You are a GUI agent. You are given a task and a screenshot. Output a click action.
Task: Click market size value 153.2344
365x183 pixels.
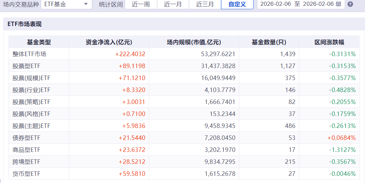[x=223, y=114]
